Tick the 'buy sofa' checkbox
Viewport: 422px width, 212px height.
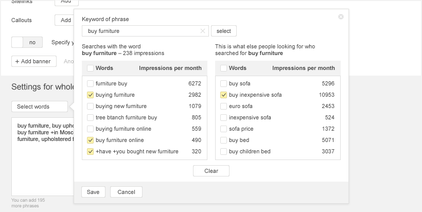[x=224, y=83]
